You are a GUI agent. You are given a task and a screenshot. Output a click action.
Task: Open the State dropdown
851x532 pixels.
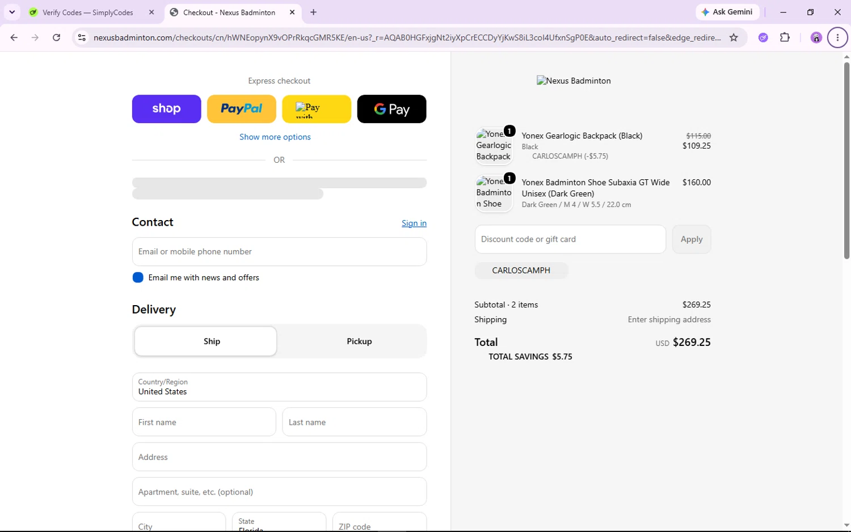click(x=279, y=522)
